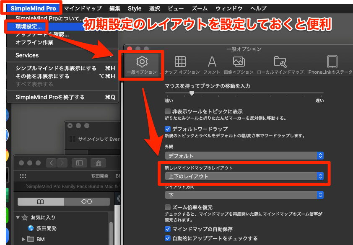
Task: Enable the ズーム倍率を復元 checkbox
Action: tap(168, 207)
